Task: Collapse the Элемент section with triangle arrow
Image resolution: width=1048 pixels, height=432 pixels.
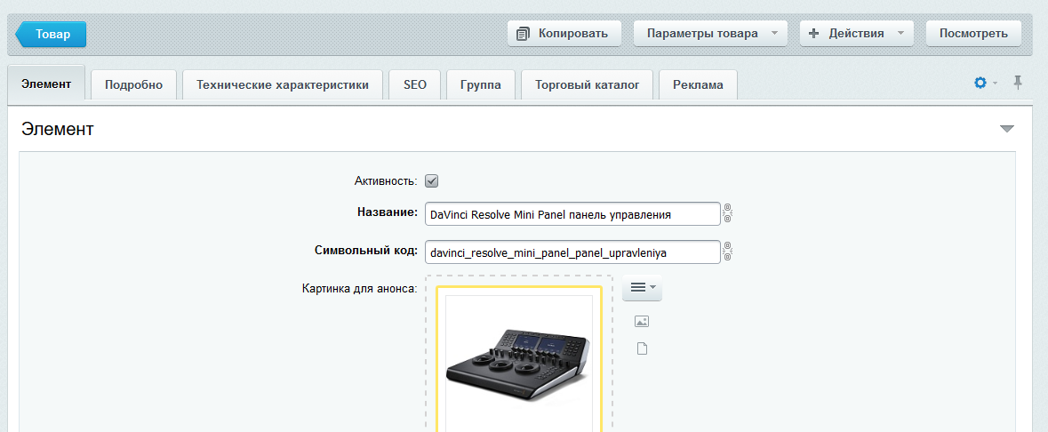Action: coord(1006,130)
